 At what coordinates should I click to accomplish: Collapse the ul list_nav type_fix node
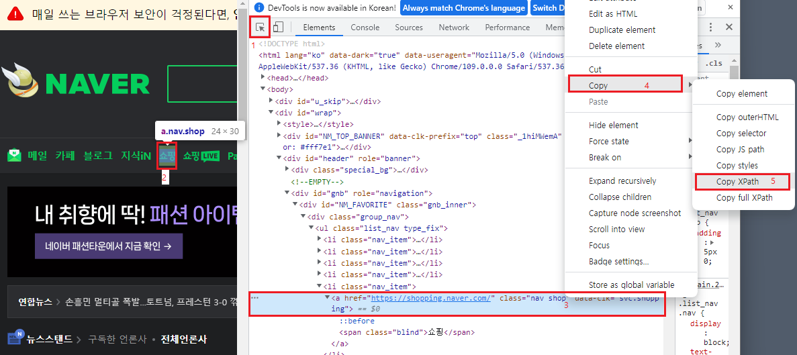[312, 227]
